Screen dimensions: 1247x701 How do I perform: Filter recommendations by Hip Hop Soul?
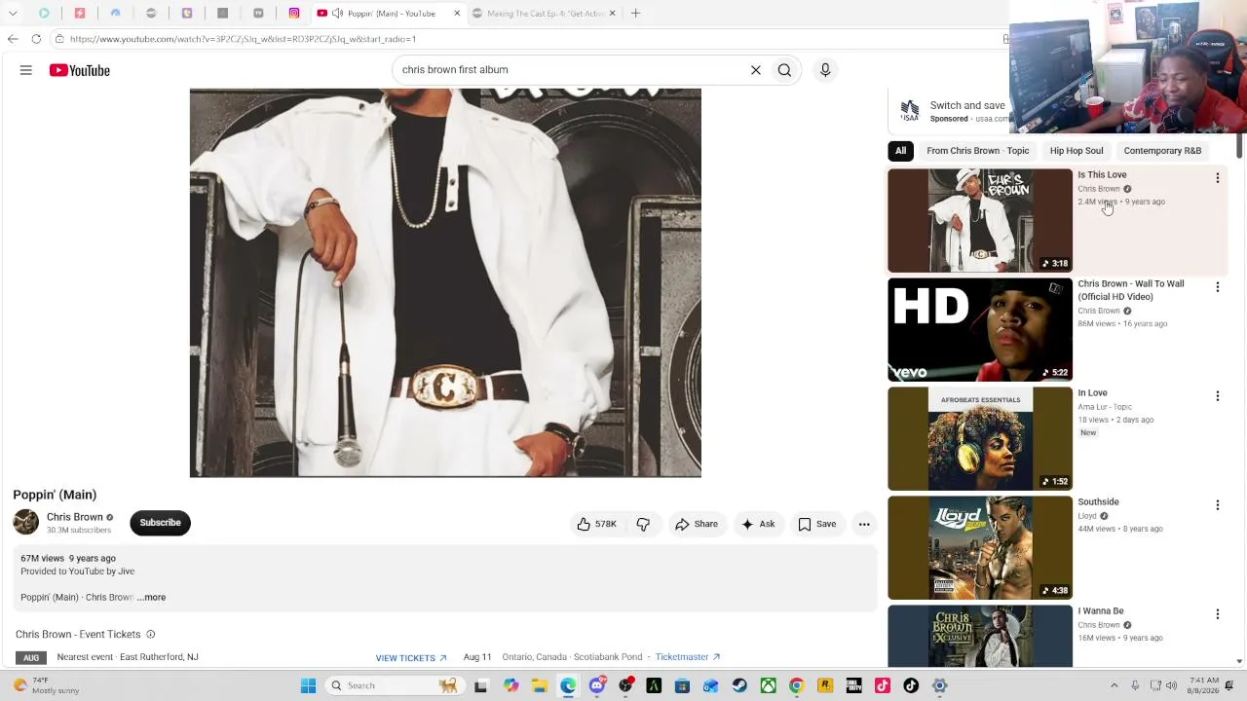(x=1077, y=151)
